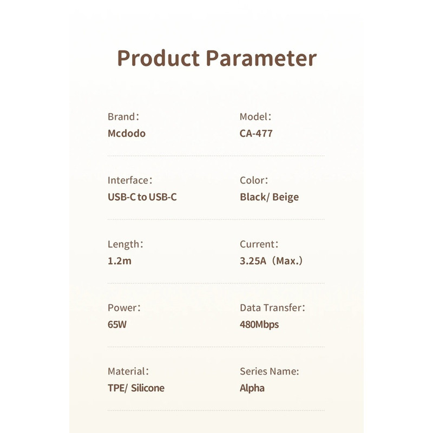
Task: Select the Material label
Action: [128, 371]
